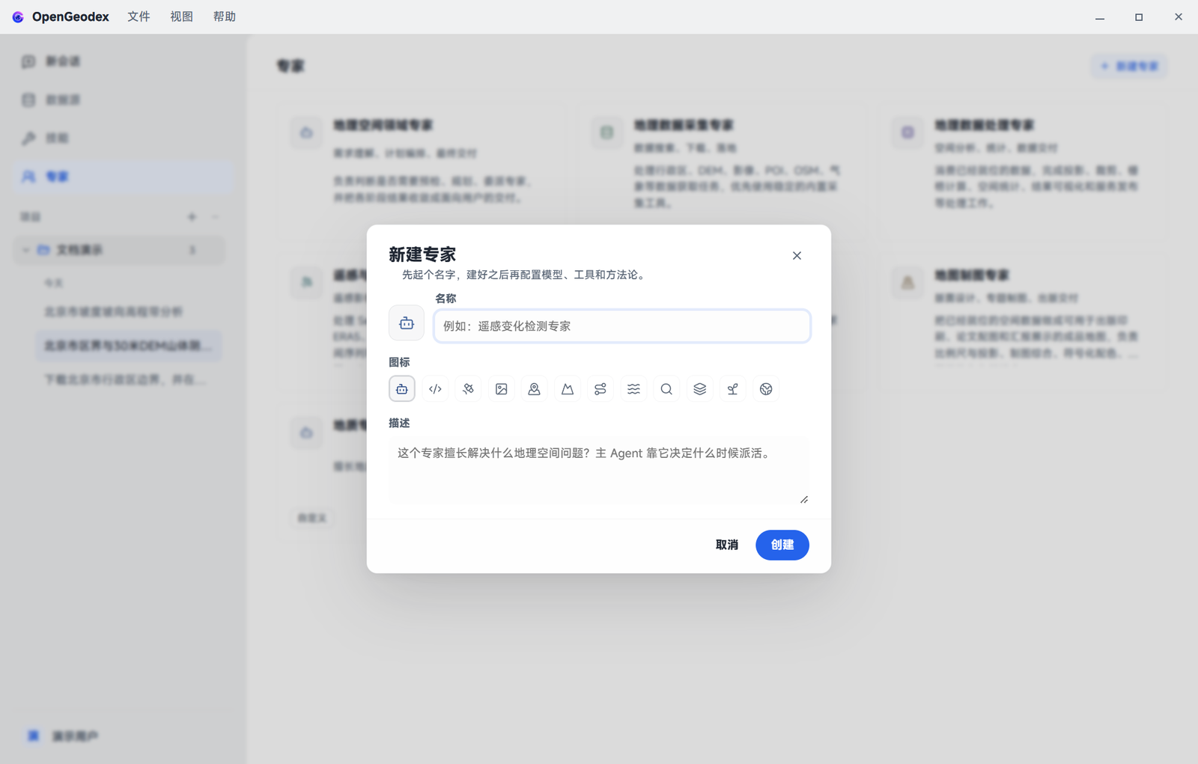Click the subtitle text starting with 先起个名字

coord(525,275)
